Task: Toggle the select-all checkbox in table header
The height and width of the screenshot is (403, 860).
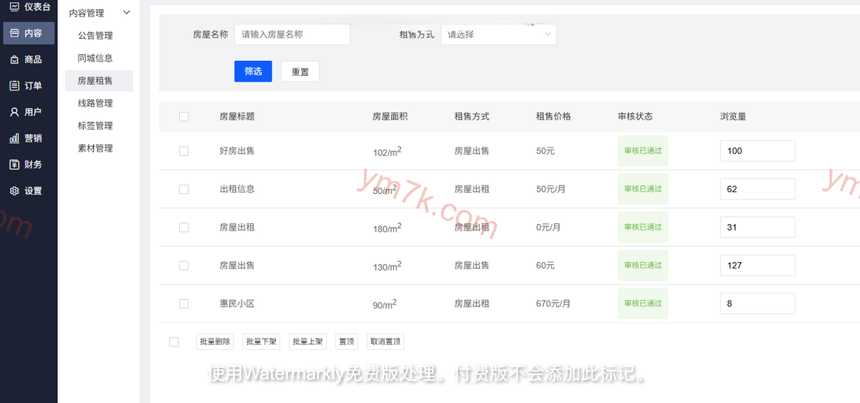Action: coord(184,117)
